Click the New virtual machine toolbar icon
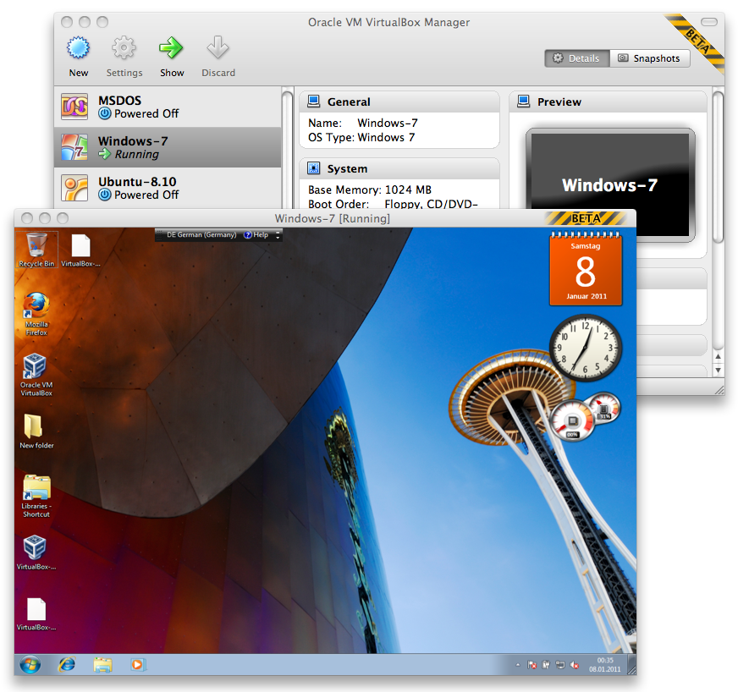Viewport: 738px width, 692px height. point(78,47)
